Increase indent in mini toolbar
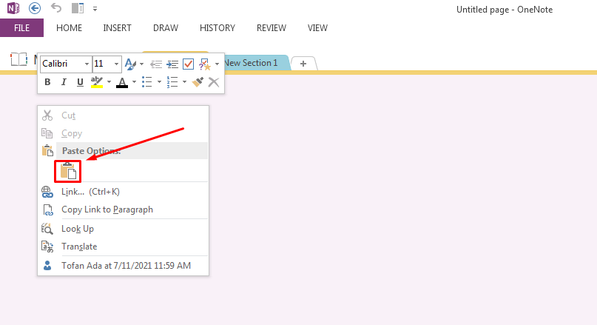 pos(172,64)
